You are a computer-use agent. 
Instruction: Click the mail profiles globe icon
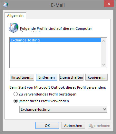[x=14, y=28]
